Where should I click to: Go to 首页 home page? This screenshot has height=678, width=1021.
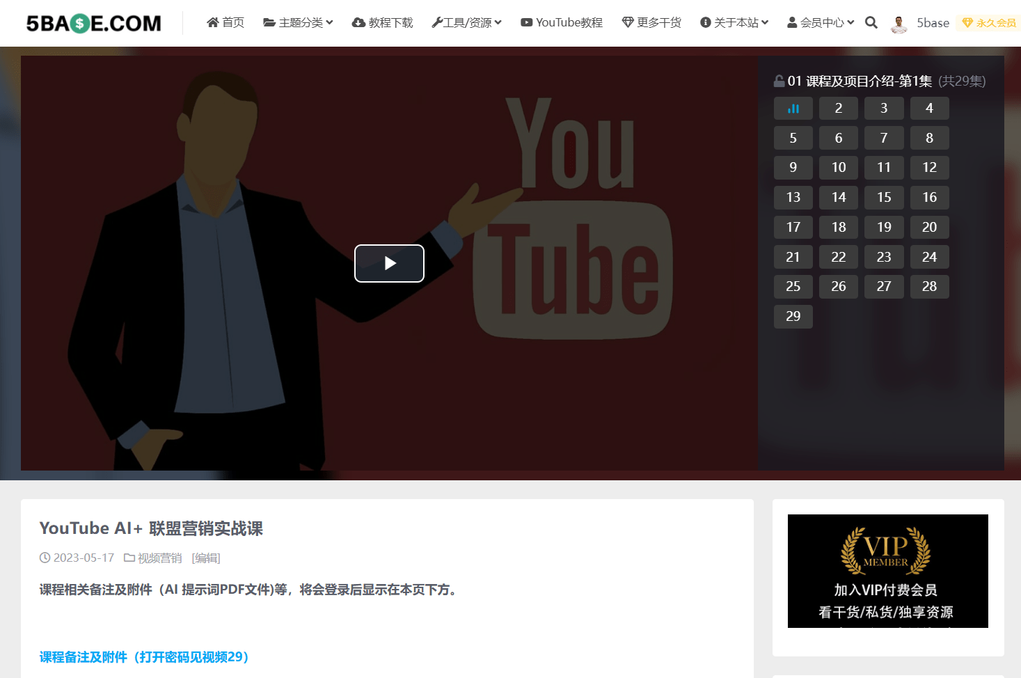[x=225, y=22]
